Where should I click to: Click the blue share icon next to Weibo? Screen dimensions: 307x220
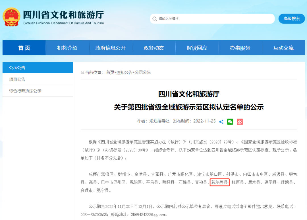[x=221, y=122]
